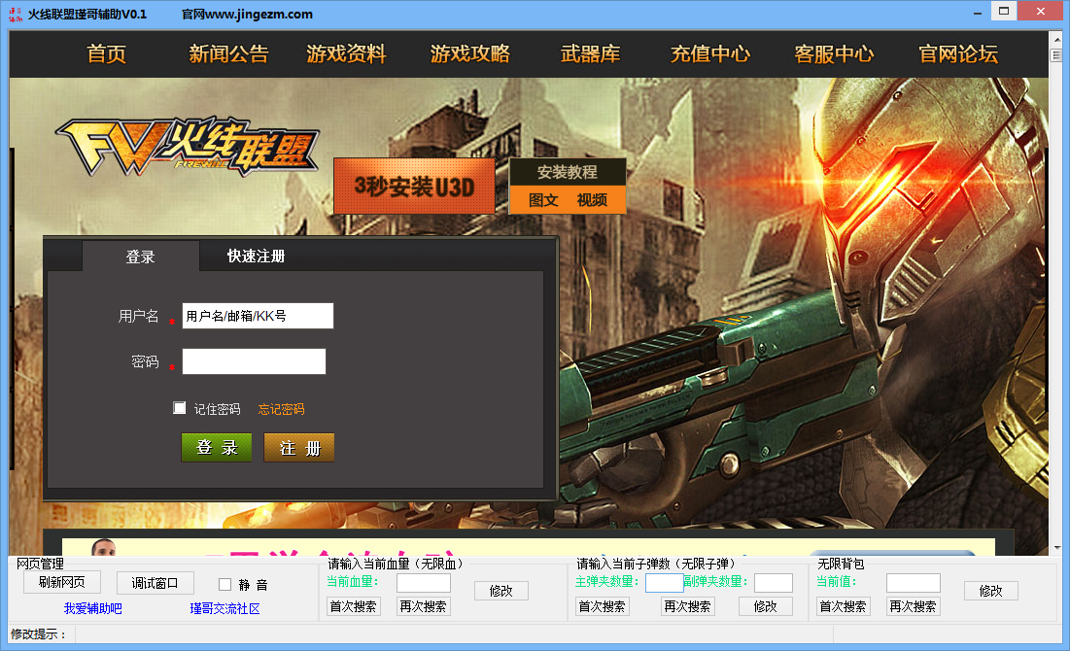Open the 首页 navigation item
Viewport: 1070px width, 651px height.
107,53
